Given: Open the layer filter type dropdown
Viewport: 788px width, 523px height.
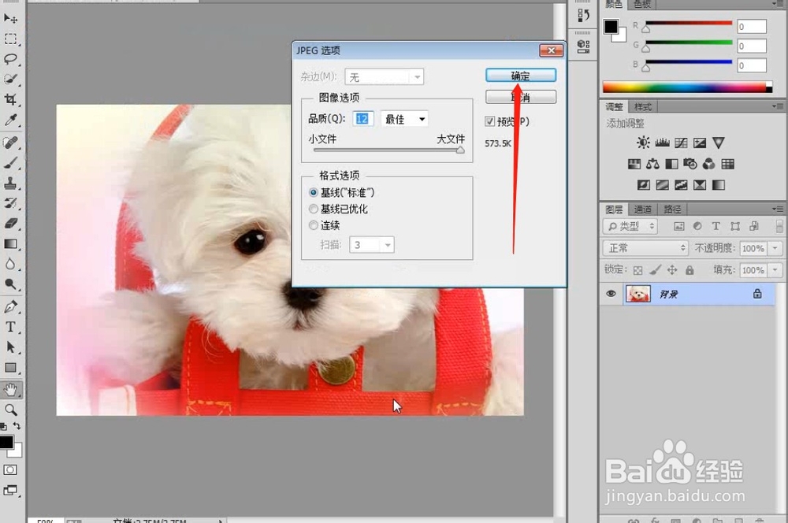Looking at the screenshot, I should [630, 226].
